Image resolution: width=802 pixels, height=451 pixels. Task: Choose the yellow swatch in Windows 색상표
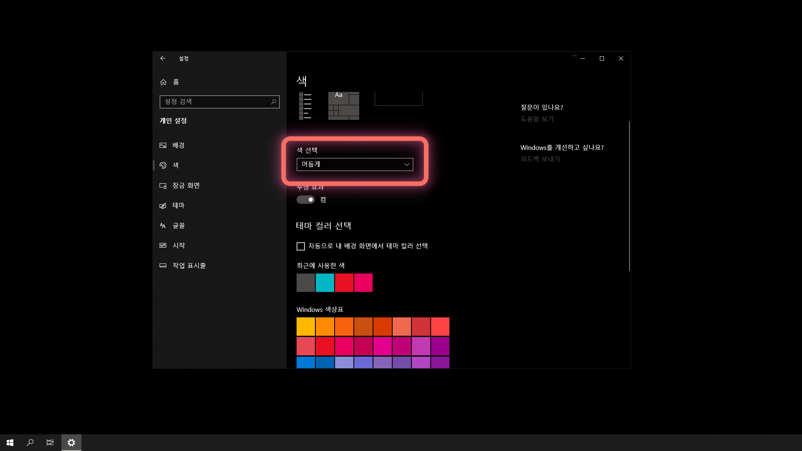(306, 327)
